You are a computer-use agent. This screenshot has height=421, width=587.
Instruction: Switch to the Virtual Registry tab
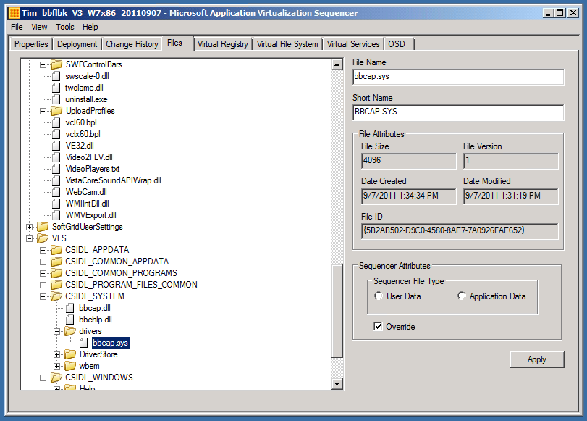(223, 44)
